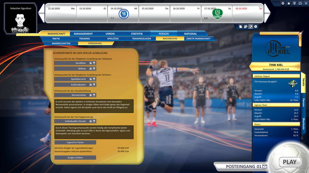This screenshot has height=173, width=309.
Task: Open the Mannschaft main tab
Action: [56, 34]
